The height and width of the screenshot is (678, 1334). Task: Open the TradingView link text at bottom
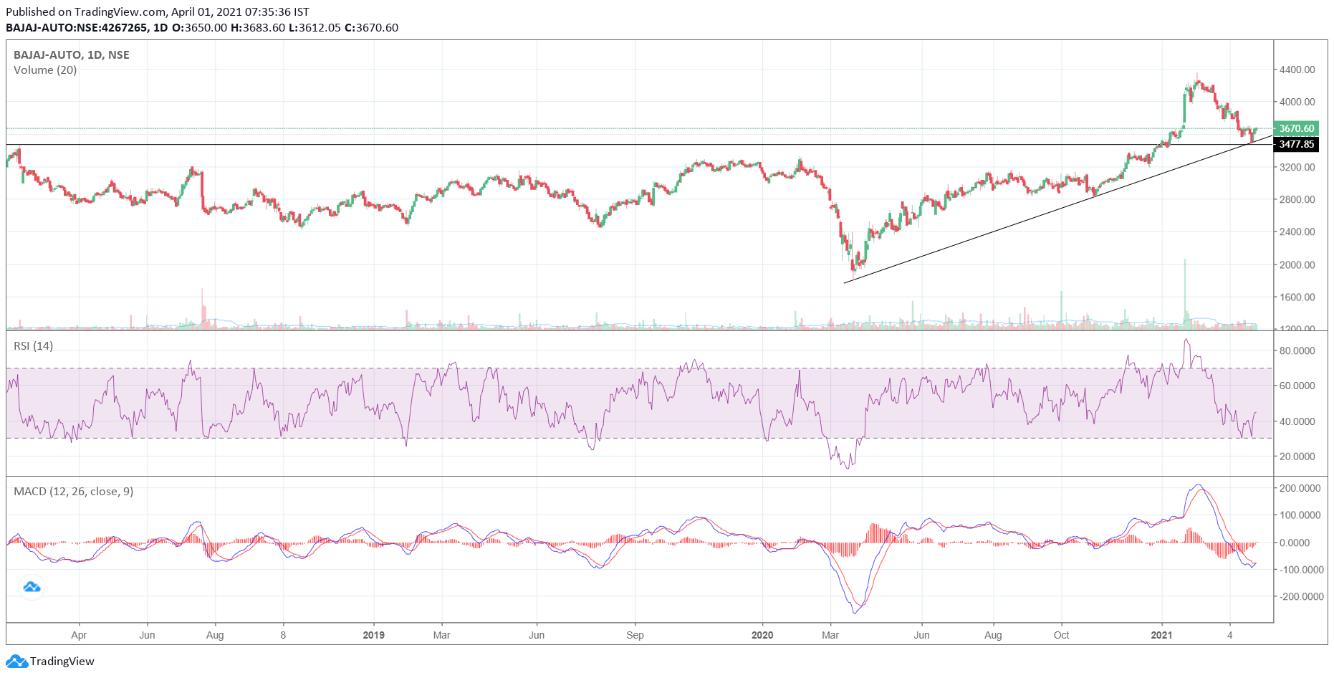[x=62, y=661]
